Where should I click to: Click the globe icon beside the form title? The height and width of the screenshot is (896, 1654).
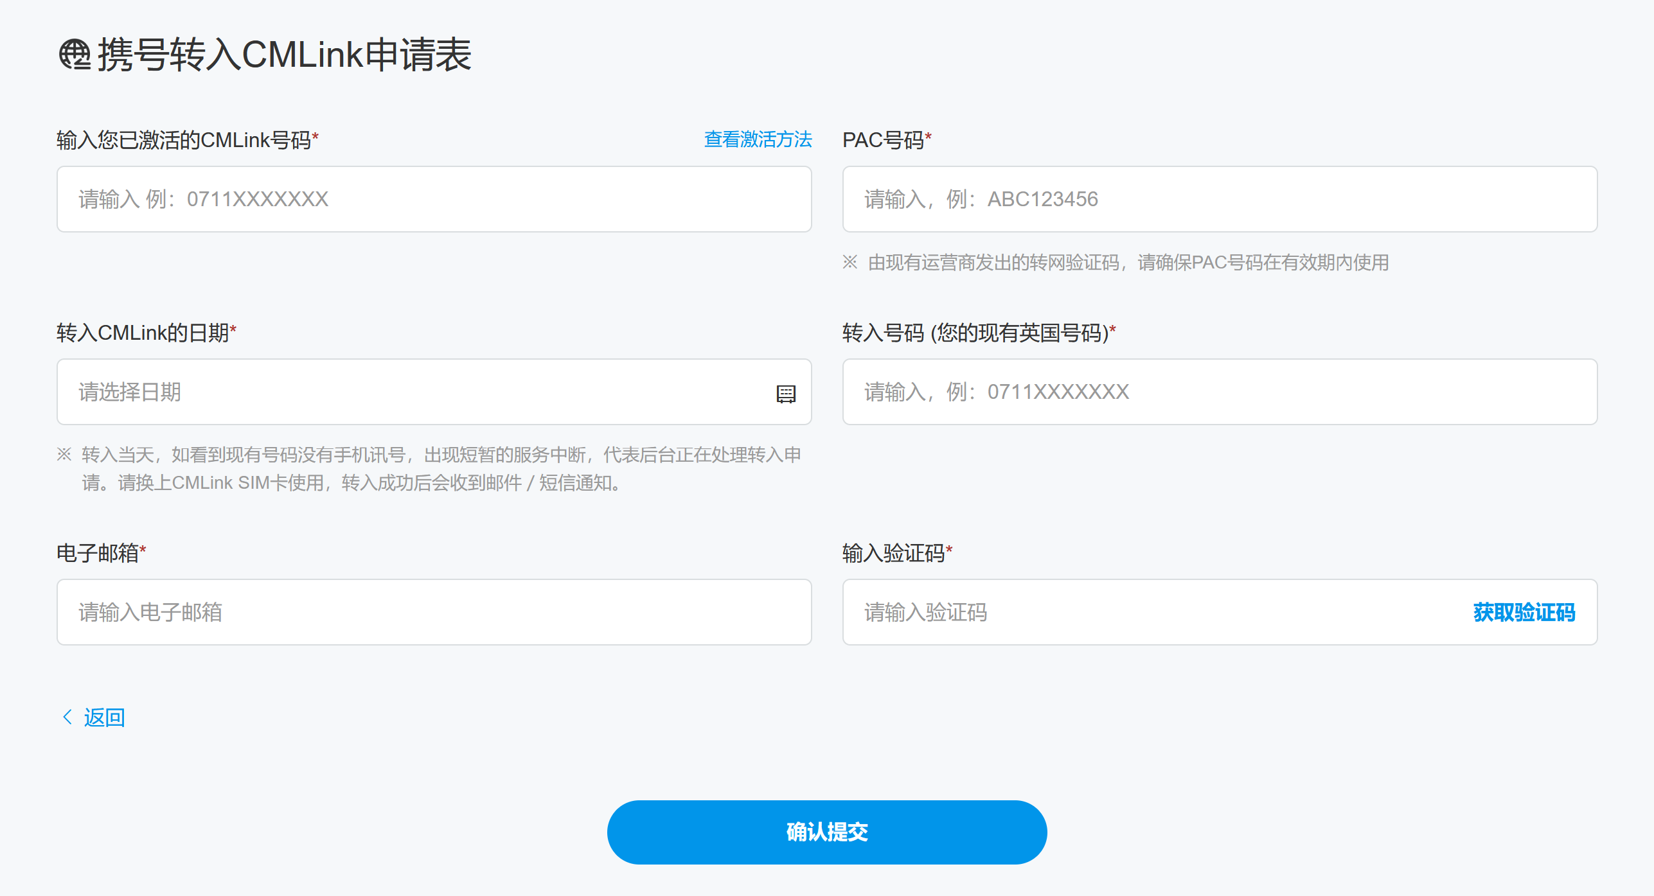(x=75, y=55)
